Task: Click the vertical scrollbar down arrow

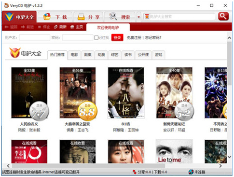Action: tap(229, 157)
